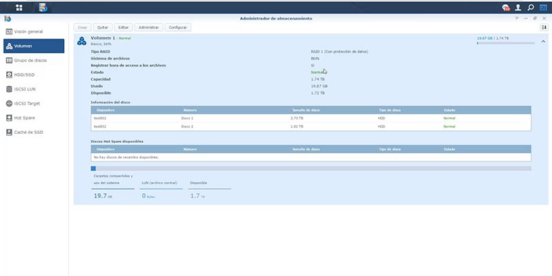552x276 pixels.
Task: Click the 0 Bytes LUN usage figure
Action: [148, 196]
